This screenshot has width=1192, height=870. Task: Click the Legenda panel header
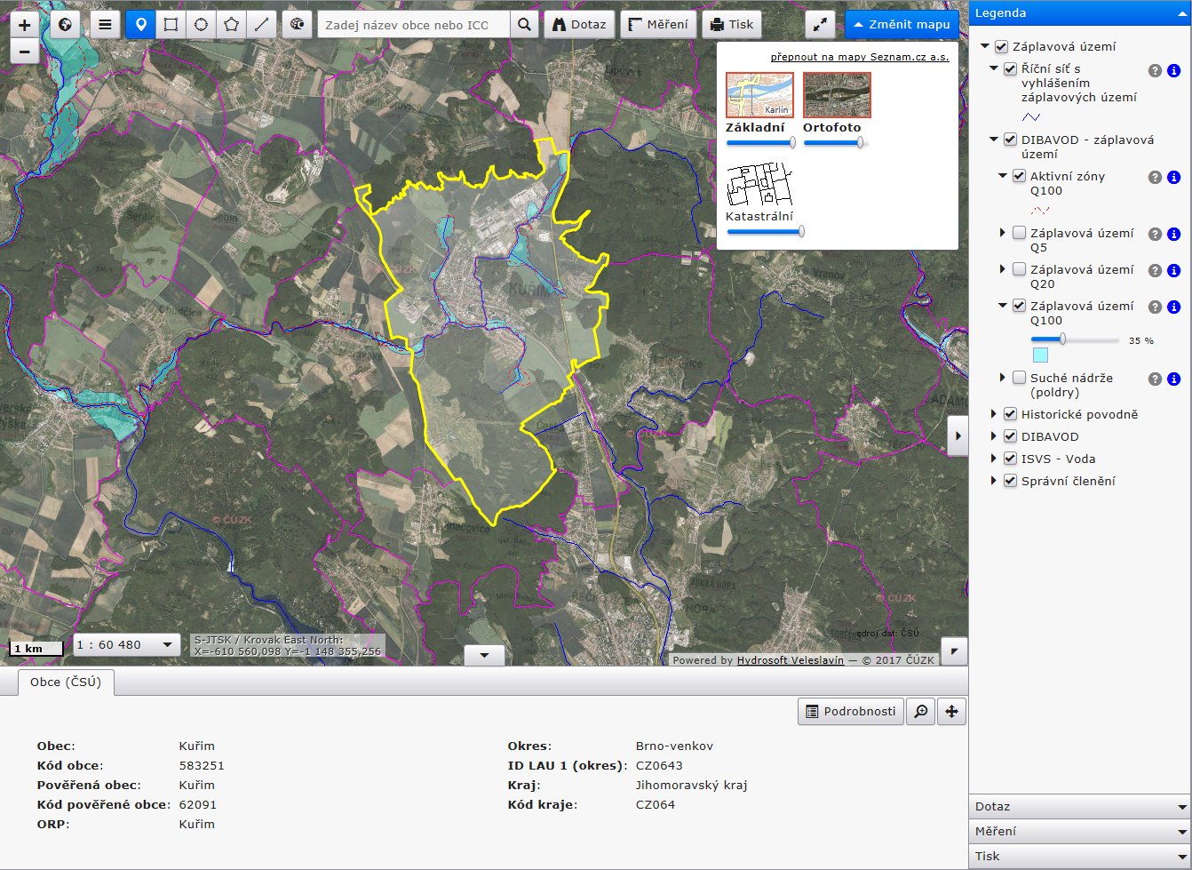[1080, 13]
